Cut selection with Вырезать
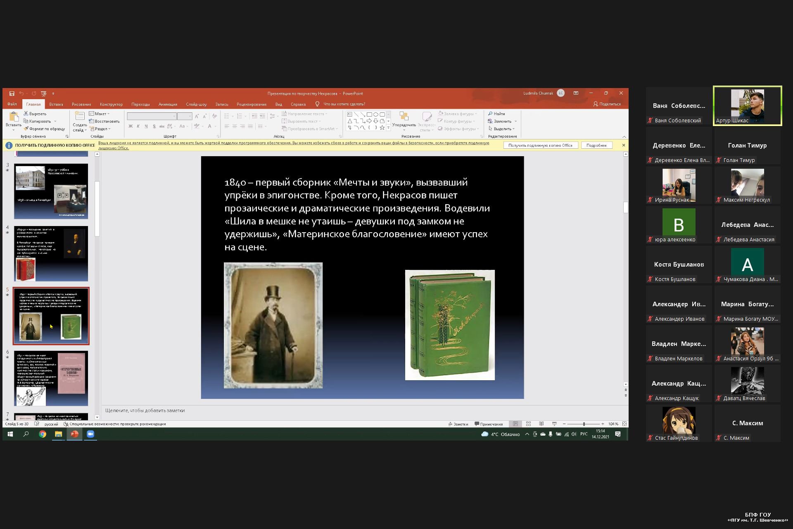This screenshot has width=793, height=529. (x=35, y=114)
